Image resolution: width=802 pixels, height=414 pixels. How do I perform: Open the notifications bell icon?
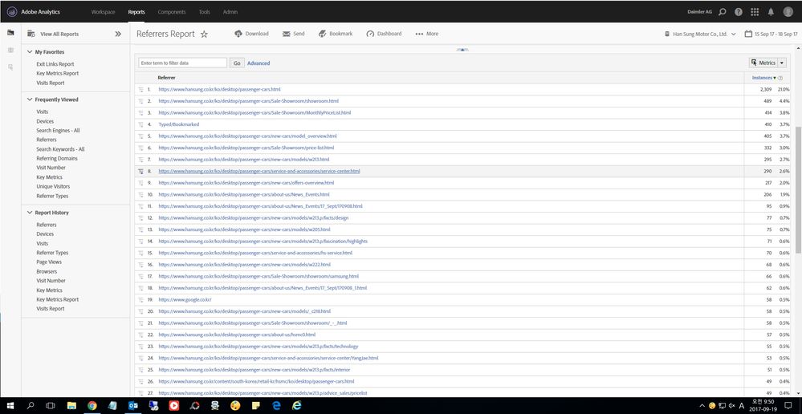771,12
